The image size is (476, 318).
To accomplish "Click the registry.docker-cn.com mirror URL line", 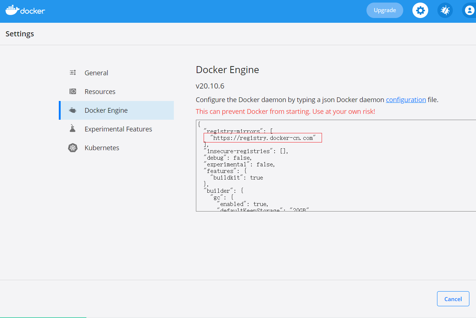I will [x=263, y=138].
